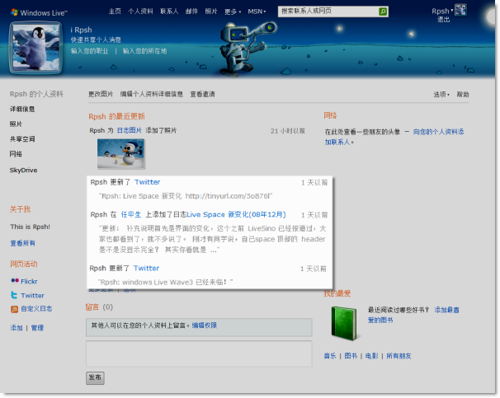Viewport: 500px width, 398px height.
Task: Select 详细信息 in left sidebar
Action: pos(22,110)
